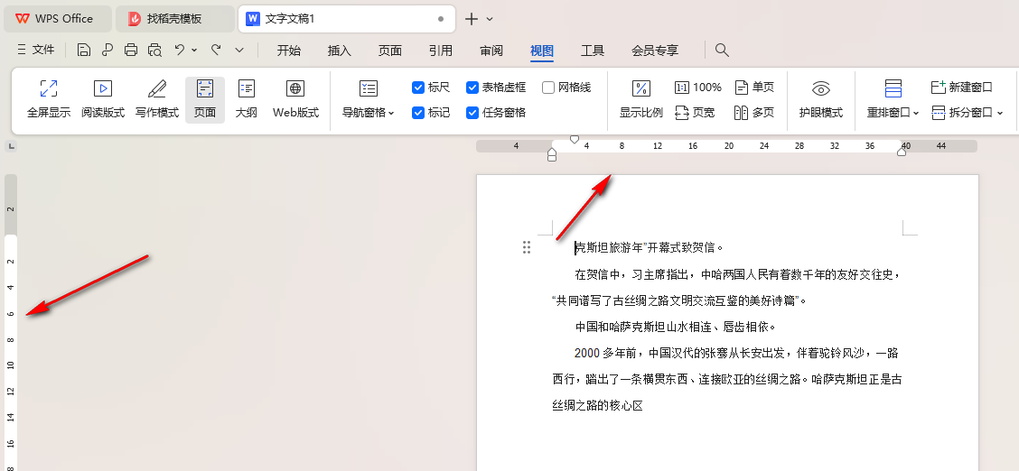
Task: Open the undo history dropdown arrow
Action: click(x=194, y=50)
